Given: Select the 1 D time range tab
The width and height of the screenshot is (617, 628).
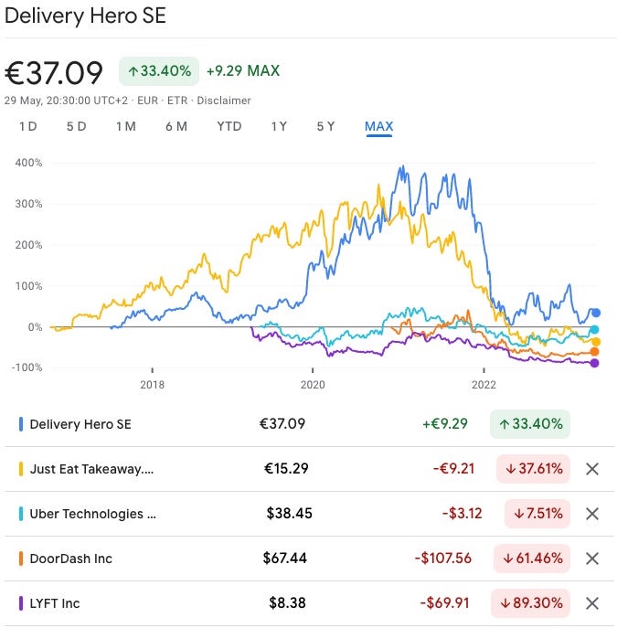Looking at the screenshot, I should (28, 126).
